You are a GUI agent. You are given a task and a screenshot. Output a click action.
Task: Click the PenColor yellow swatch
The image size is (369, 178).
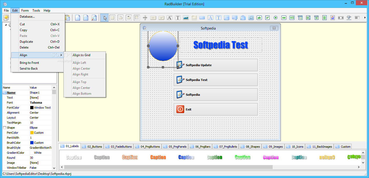point(32,133)
